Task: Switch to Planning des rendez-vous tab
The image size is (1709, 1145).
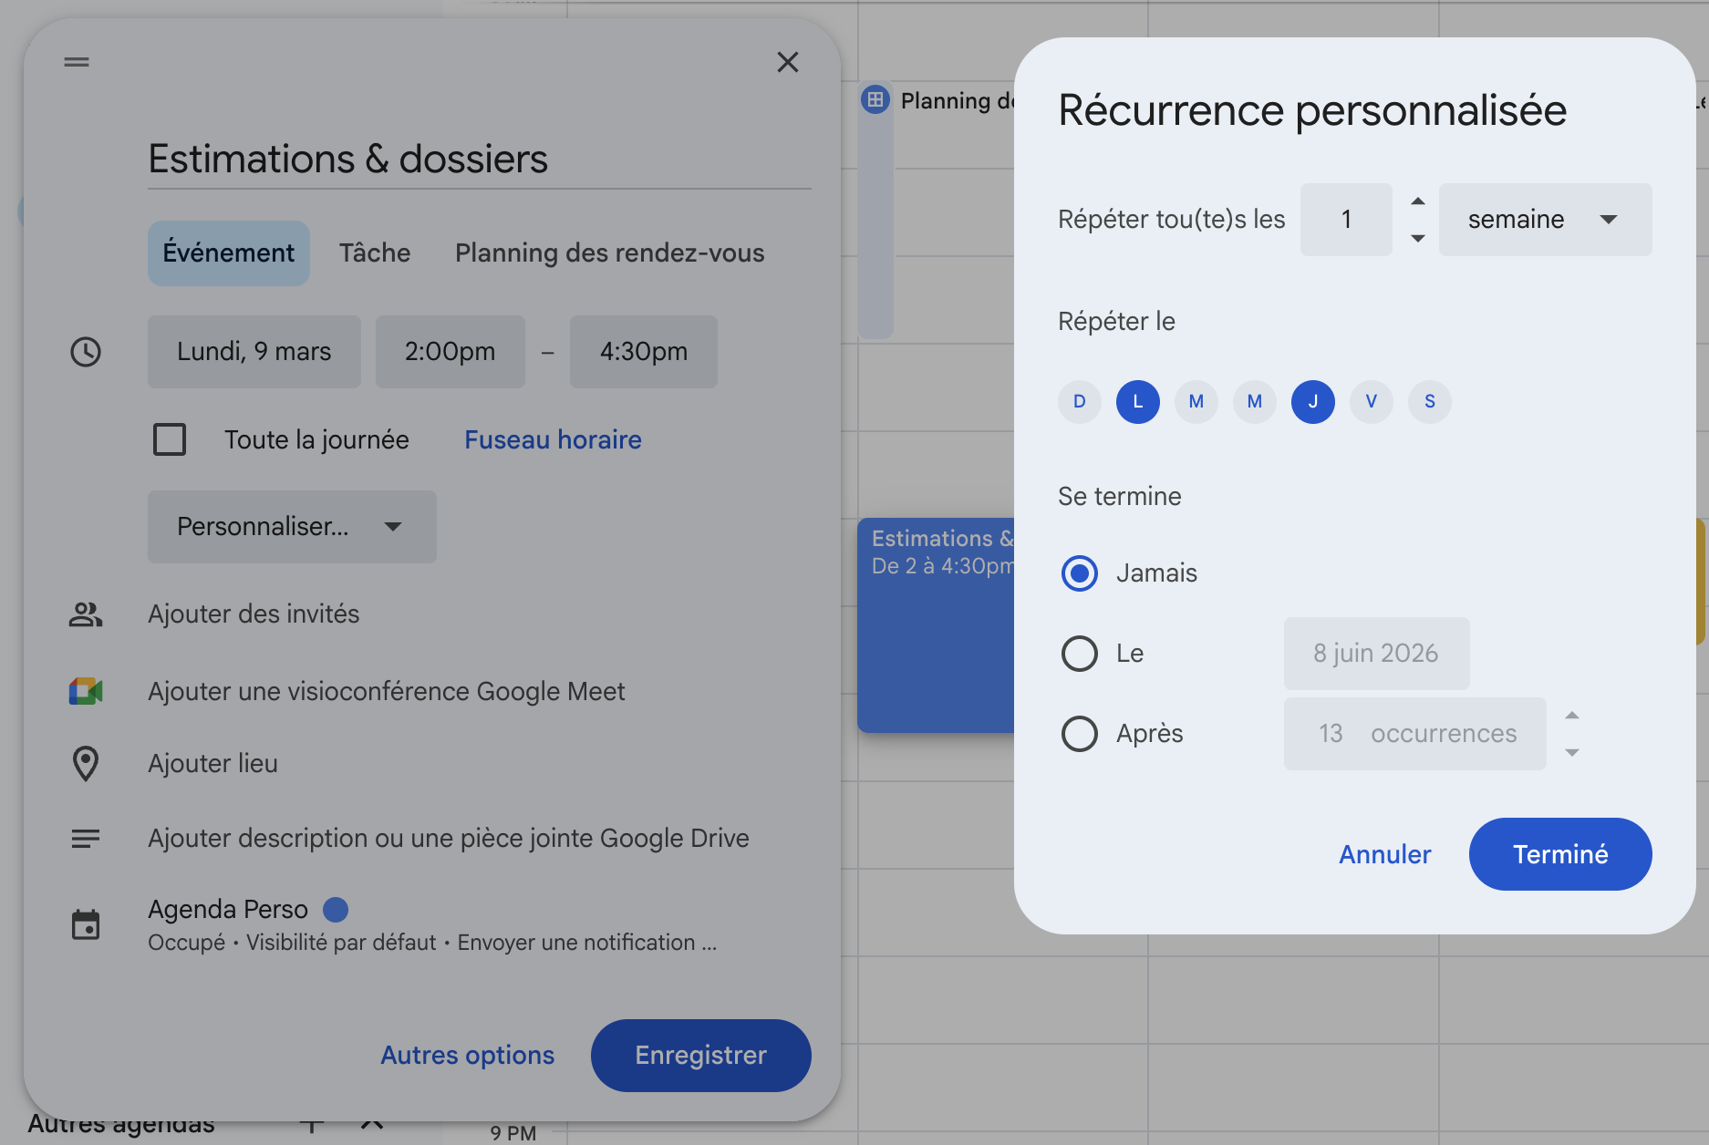Action: click(x=609, y=253)
